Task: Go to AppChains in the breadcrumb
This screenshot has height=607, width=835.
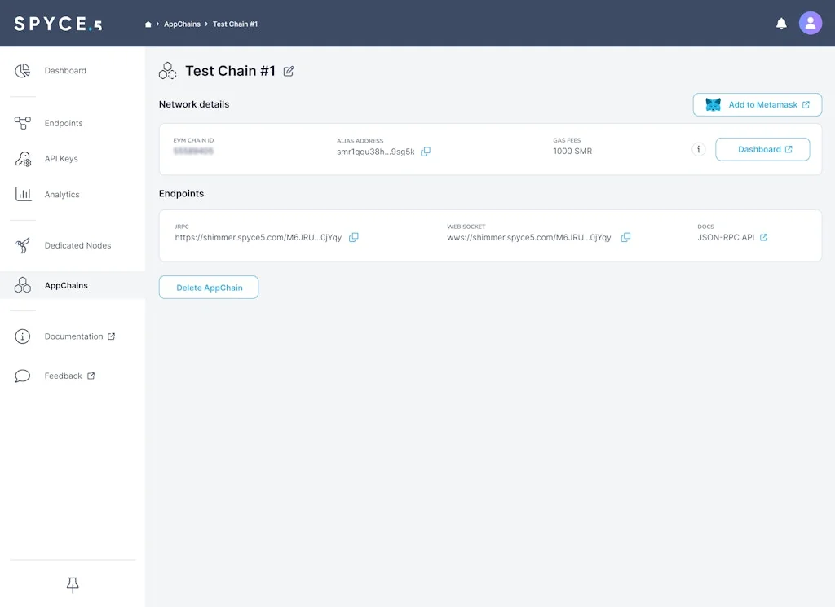Action: (x=182, y=24)
